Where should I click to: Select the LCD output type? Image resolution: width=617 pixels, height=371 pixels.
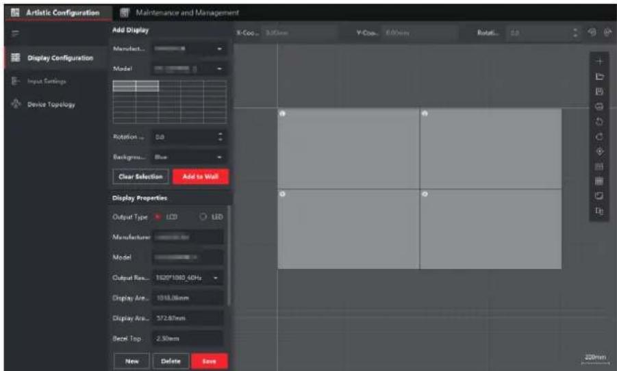point(158,217)
